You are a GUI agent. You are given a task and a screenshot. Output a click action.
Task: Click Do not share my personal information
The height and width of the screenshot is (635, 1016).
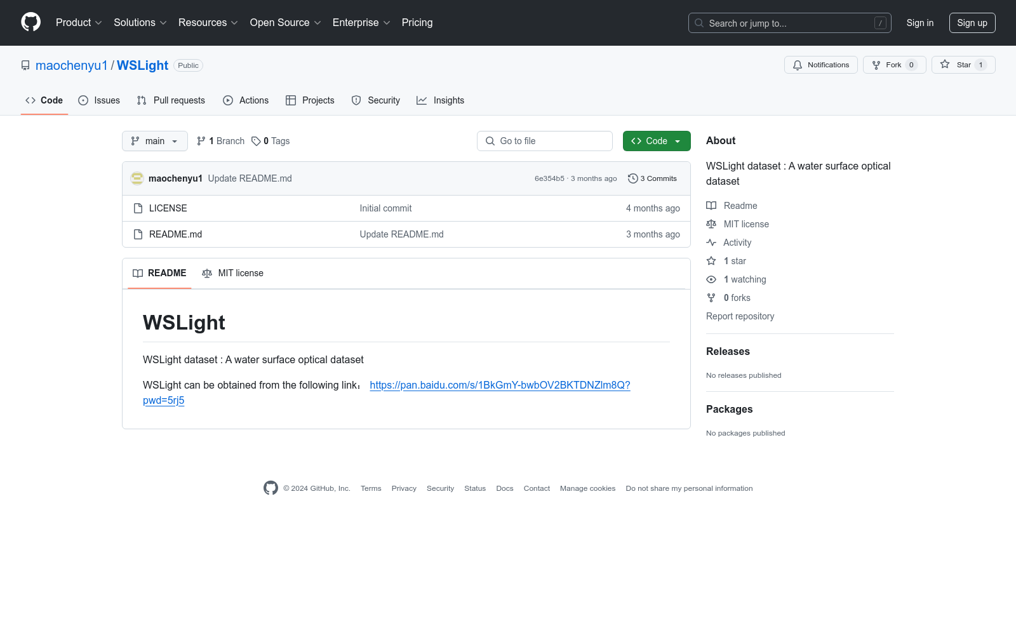coord(689,488)
